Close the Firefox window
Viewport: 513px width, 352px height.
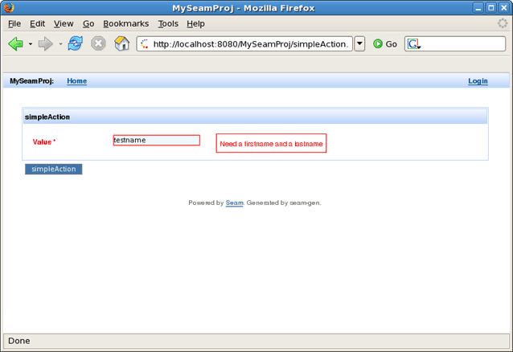[504, 7]
